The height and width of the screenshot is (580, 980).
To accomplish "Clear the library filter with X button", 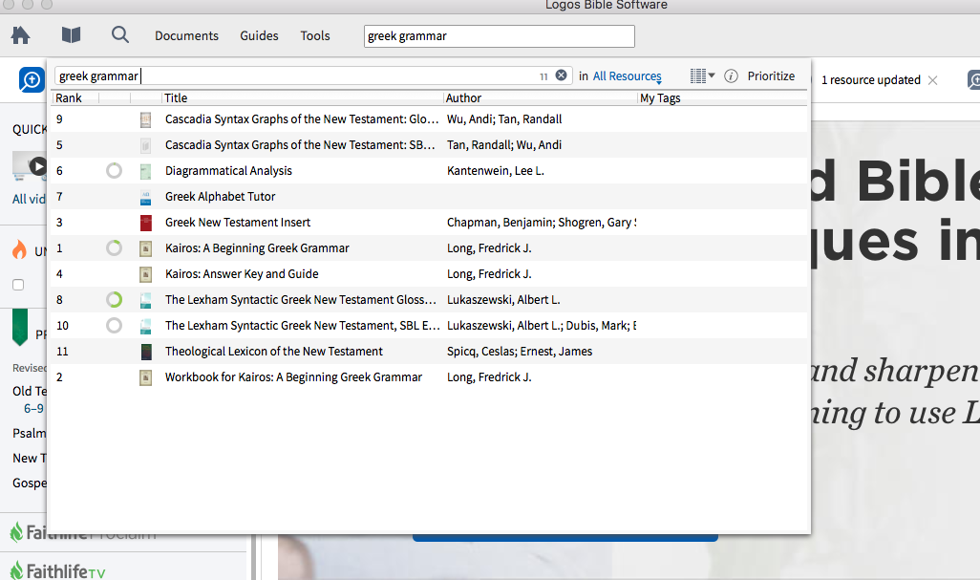I will 562,75.
